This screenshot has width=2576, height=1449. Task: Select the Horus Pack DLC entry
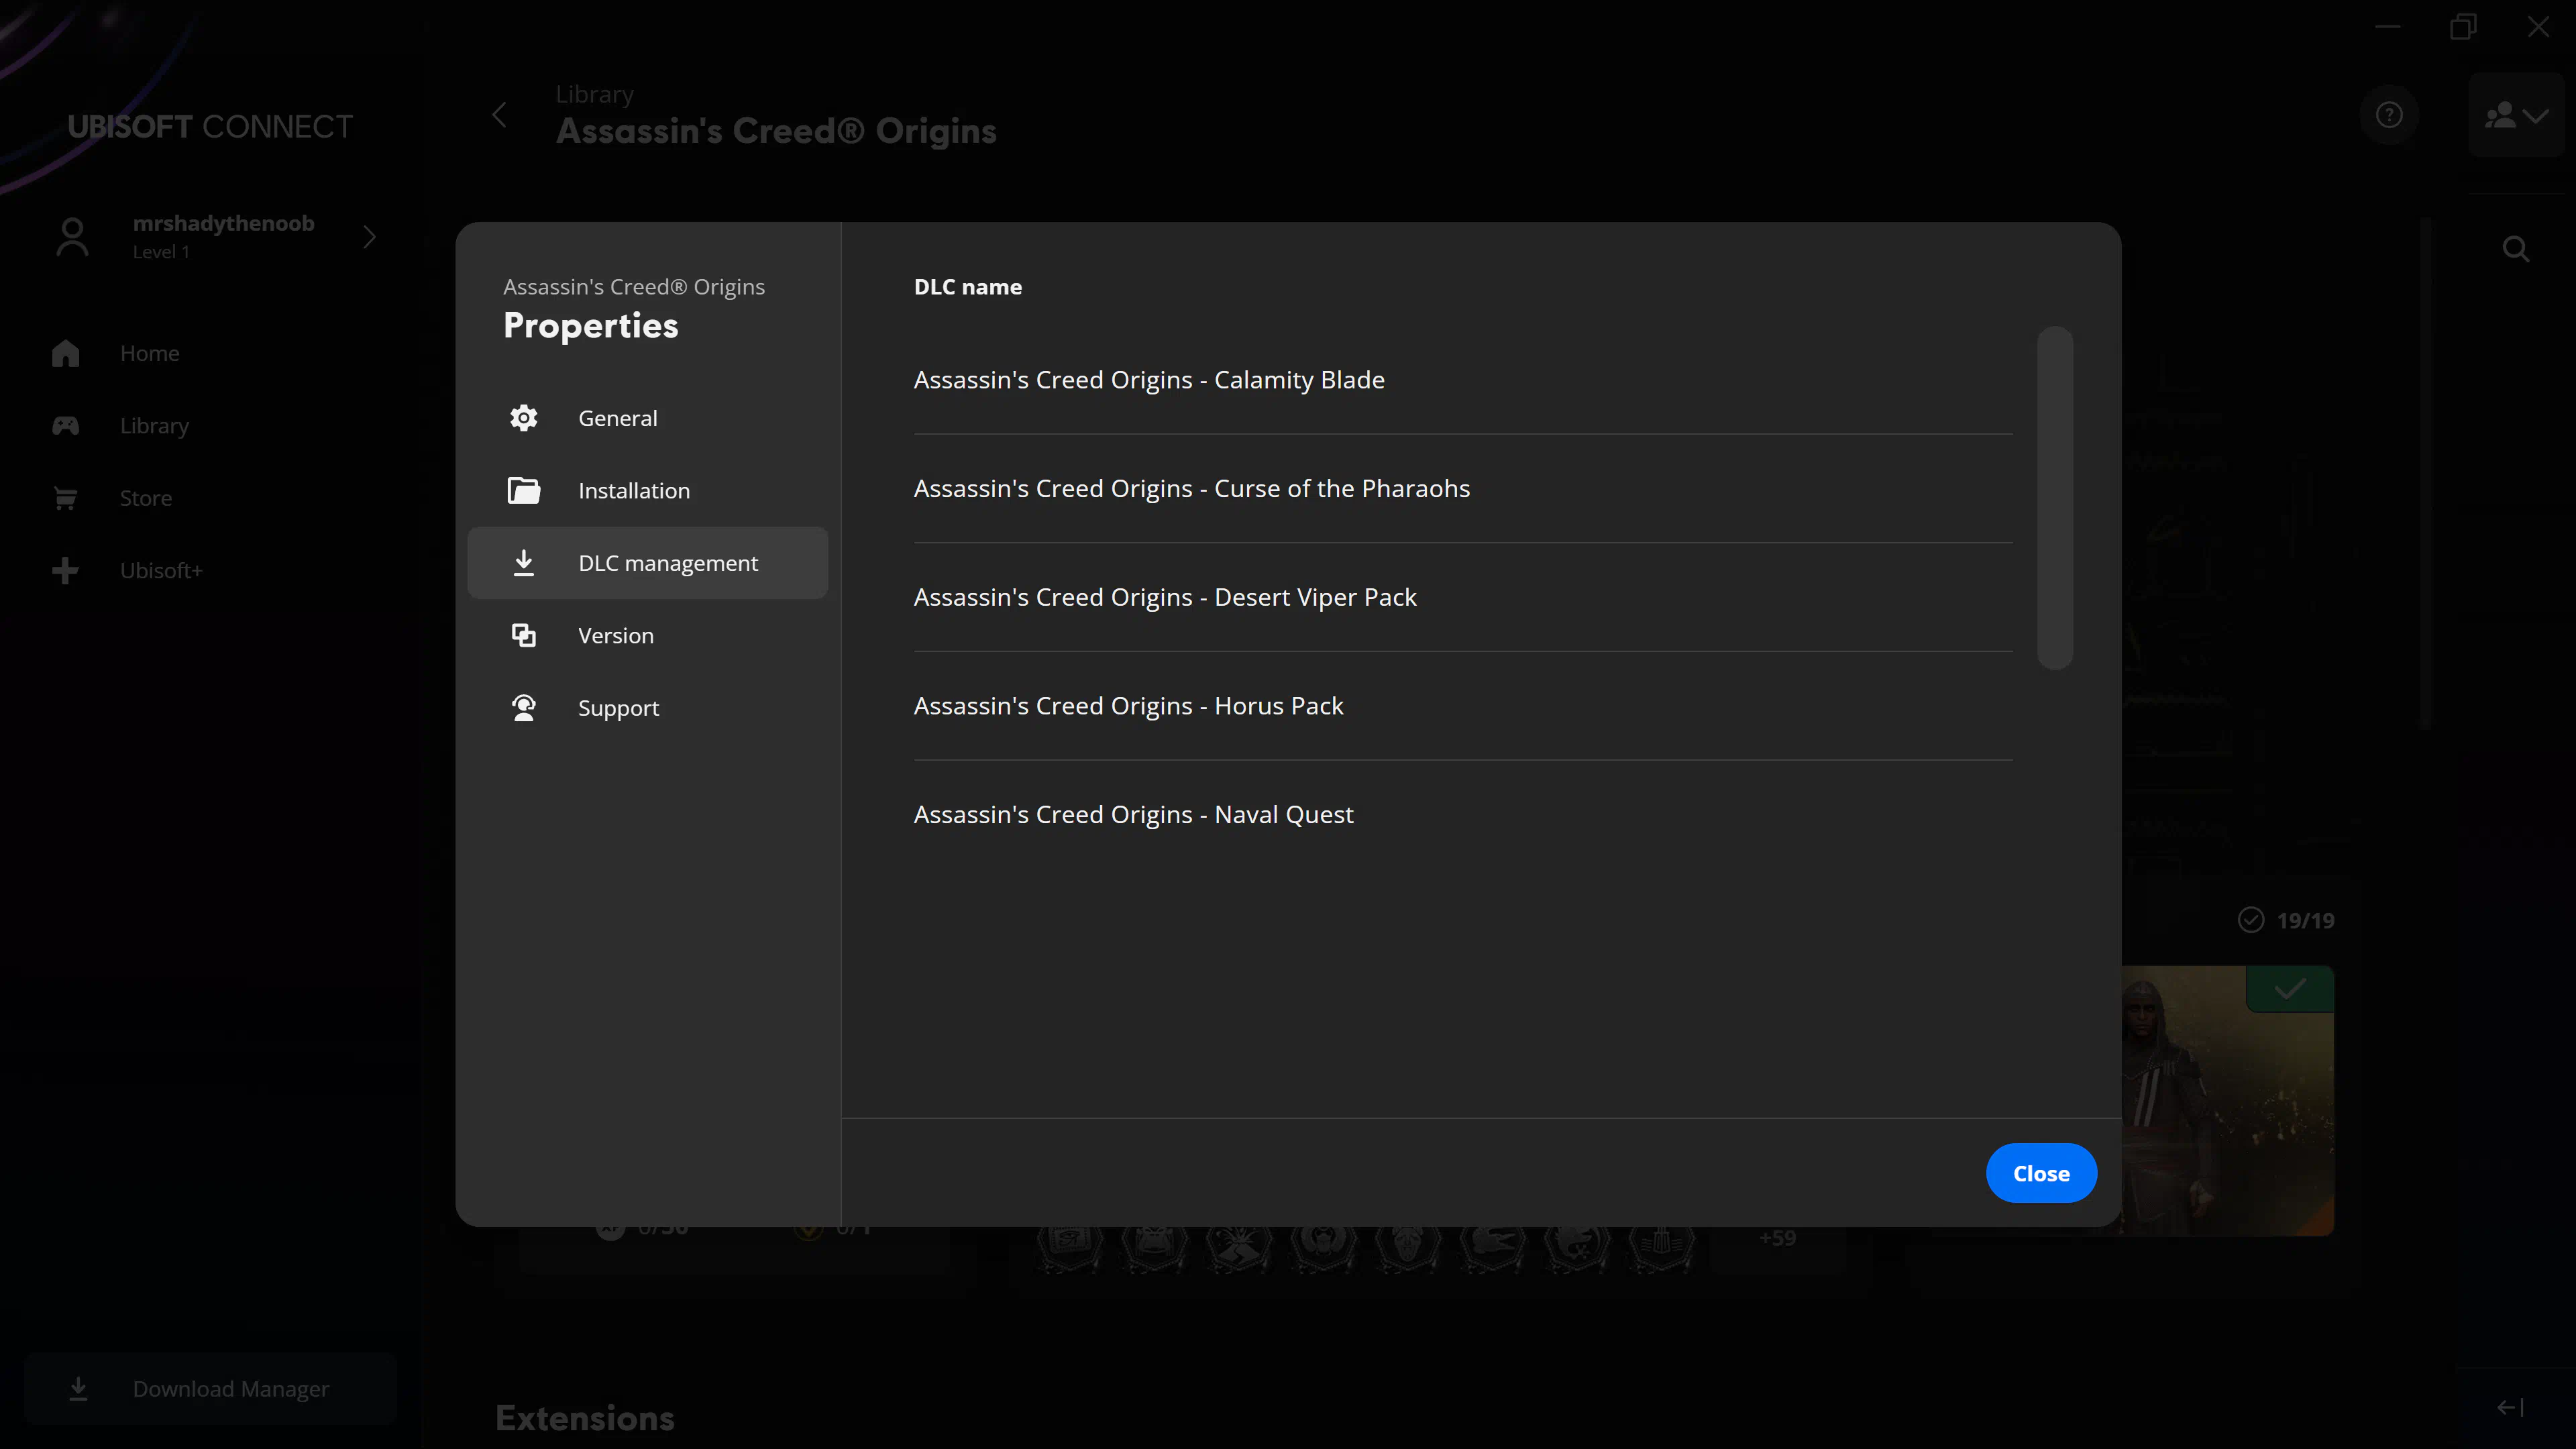click(1128, 706)
